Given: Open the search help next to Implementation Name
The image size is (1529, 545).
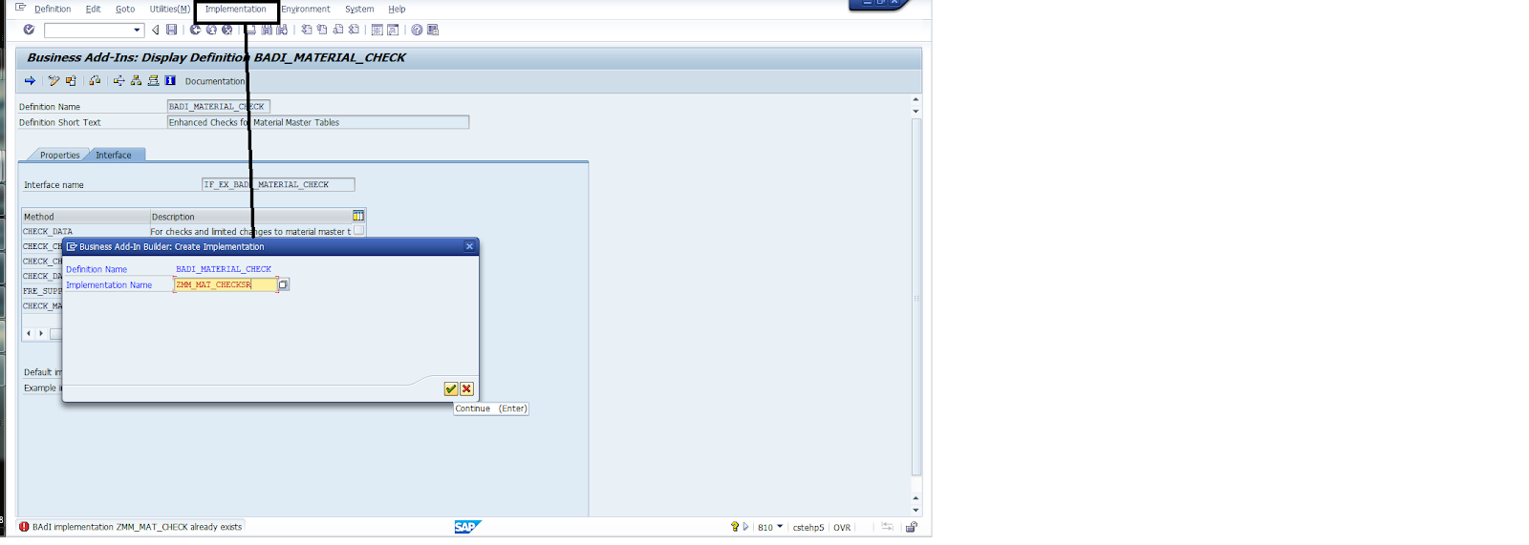Looking at the screenshot, I should (x=283, y=284).
